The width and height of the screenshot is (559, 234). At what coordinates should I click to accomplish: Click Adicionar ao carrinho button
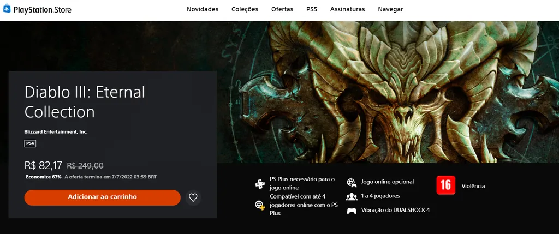tap(102, 197)
